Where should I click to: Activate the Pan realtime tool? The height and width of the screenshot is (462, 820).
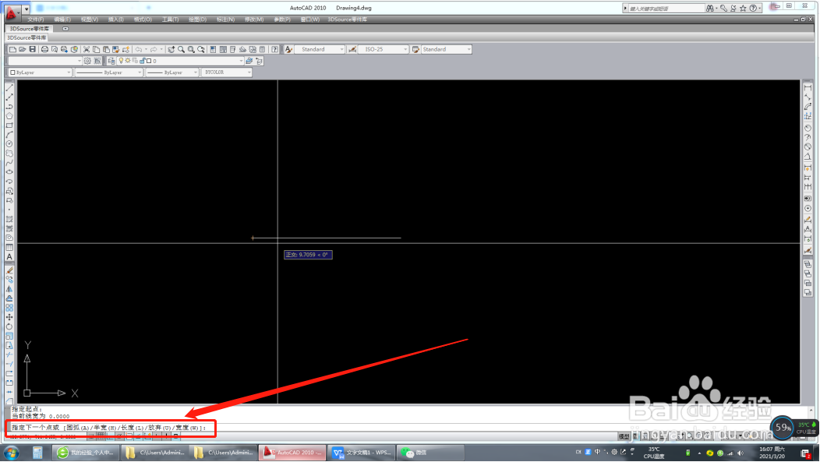171,49
